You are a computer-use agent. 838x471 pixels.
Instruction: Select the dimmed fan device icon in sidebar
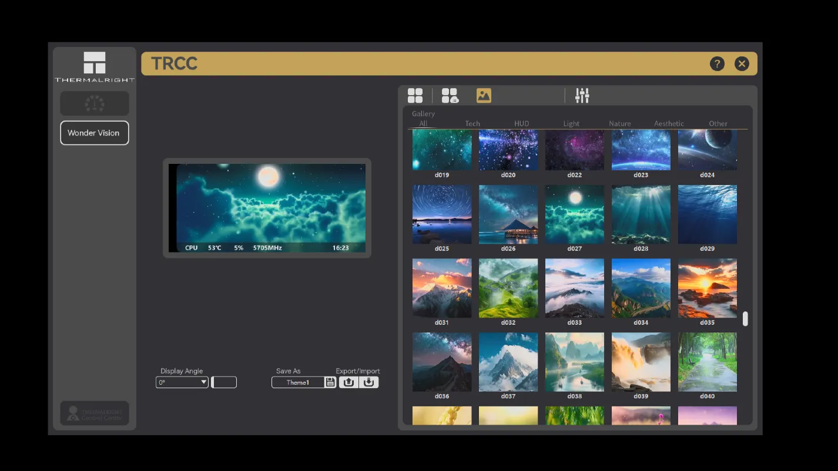tap(95, 103)
